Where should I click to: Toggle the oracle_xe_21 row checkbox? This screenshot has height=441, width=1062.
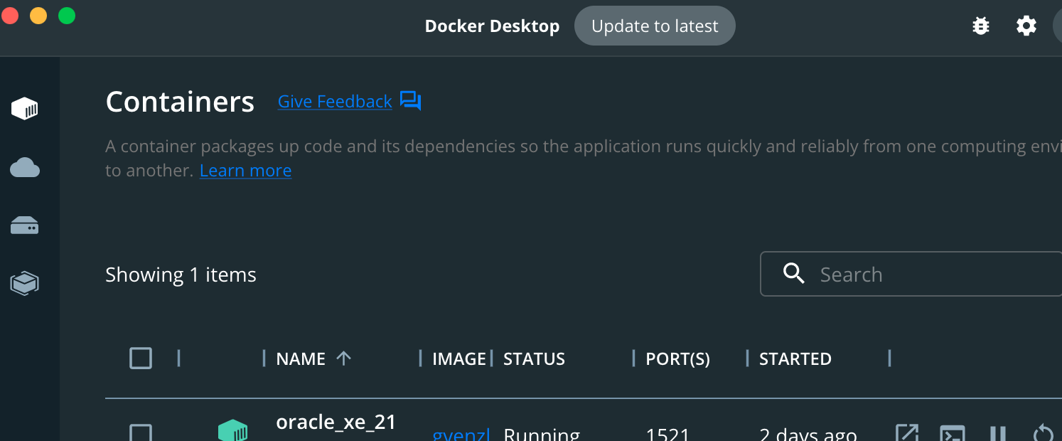141,432
